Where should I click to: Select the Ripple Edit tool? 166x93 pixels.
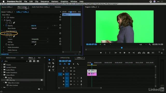(50, 63)
